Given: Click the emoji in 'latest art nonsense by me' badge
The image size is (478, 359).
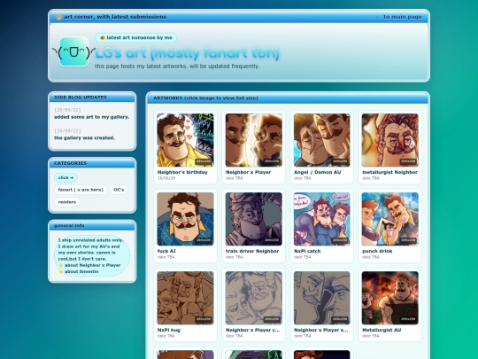Looking at the screenshot, I should [103, 38].
